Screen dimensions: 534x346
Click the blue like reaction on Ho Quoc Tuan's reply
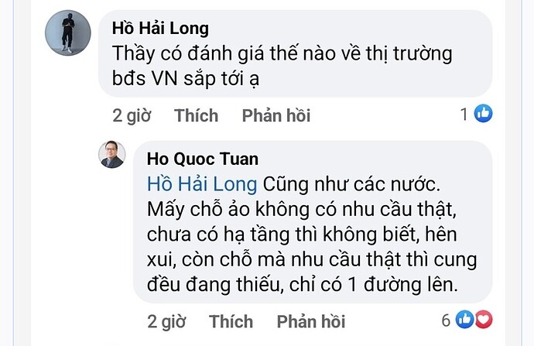point(464,320)
